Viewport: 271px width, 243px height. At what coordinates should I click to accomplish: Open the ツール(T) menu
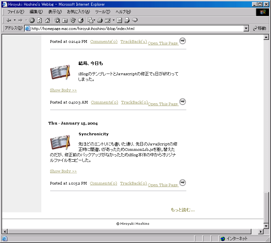click(x=103, y=12)
